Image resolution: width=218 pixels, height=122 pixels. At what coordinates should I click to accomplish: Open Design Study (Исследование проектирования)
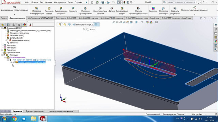(x=14, y=9)
